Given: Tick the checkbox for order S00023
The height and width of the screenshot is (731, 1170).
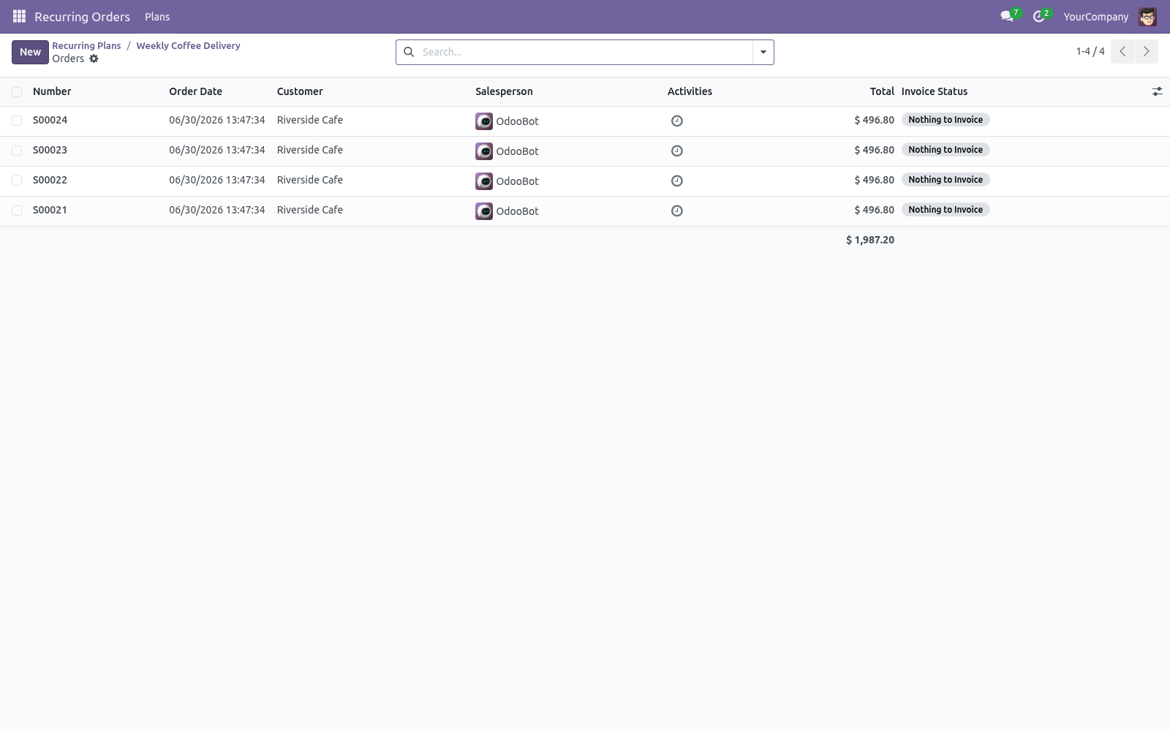Looking at the screenshot, I should (17, 150).
